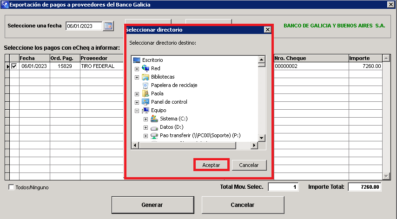Image resolution: width=397 pixels, height=219 pixels.
Task: Click the Total Mov. Selec. field
Action: (x=283, y=187)
